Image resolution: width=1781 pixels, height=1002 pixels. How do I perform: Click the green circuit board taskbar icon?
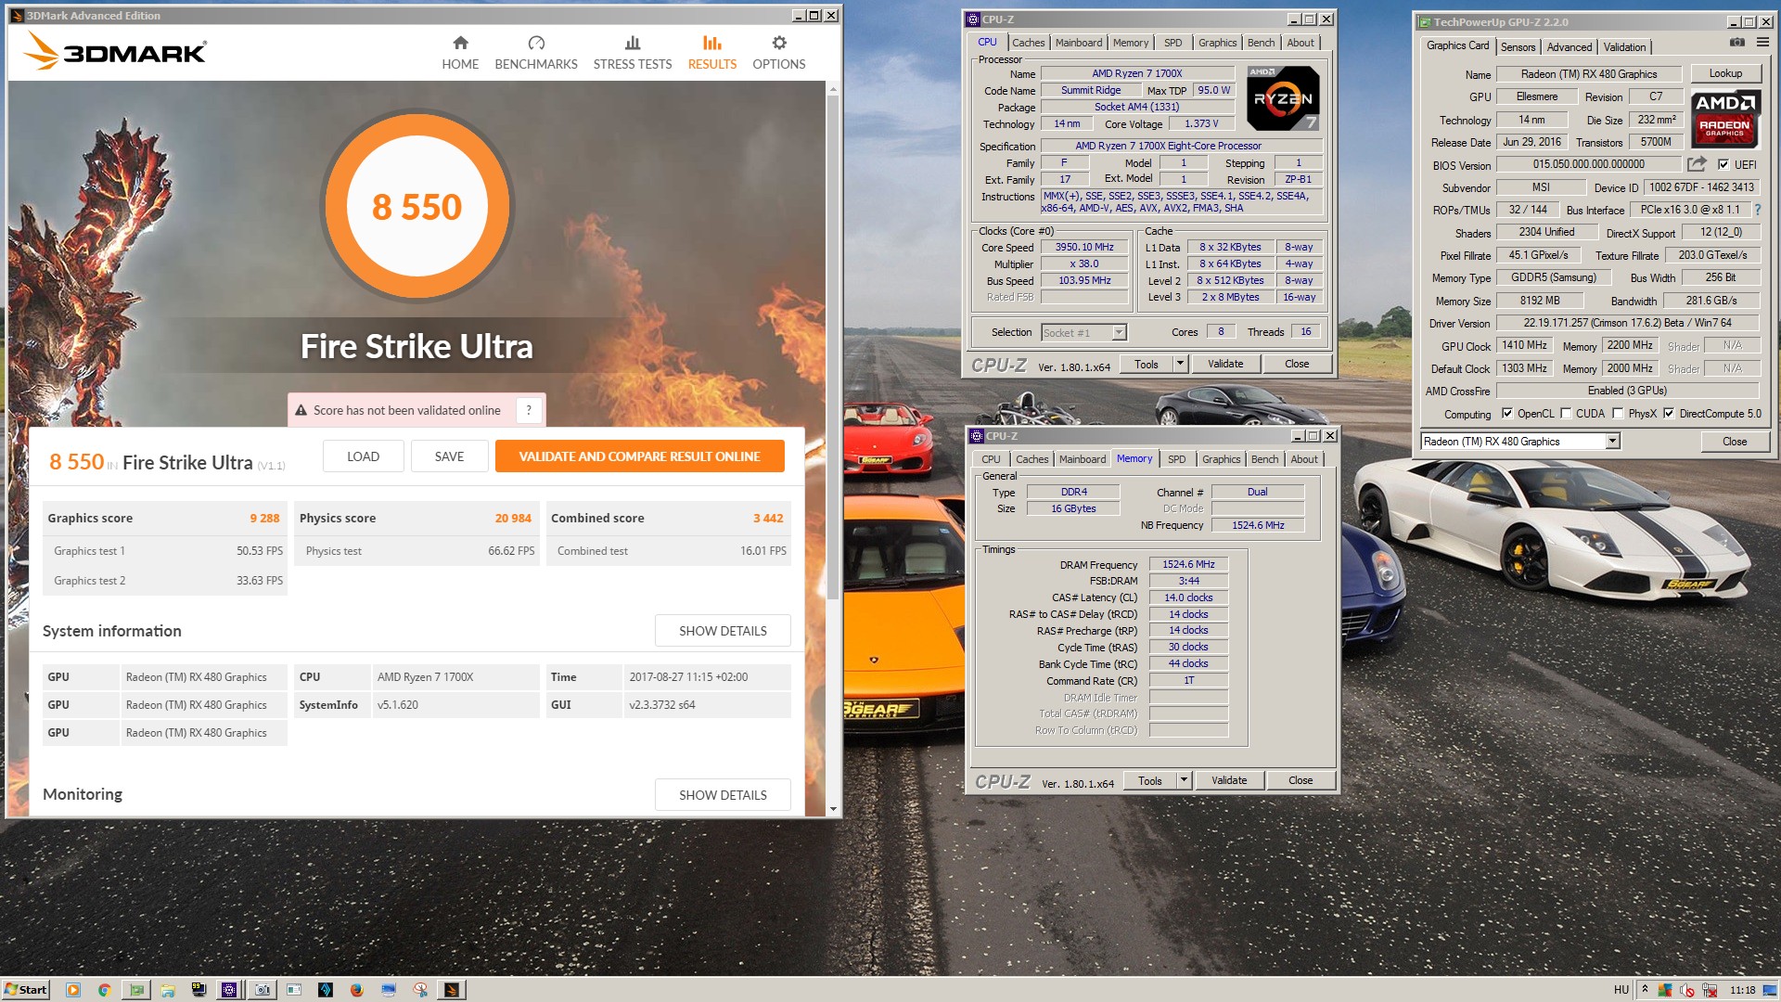pyautogui.click(x=136, y=990)
